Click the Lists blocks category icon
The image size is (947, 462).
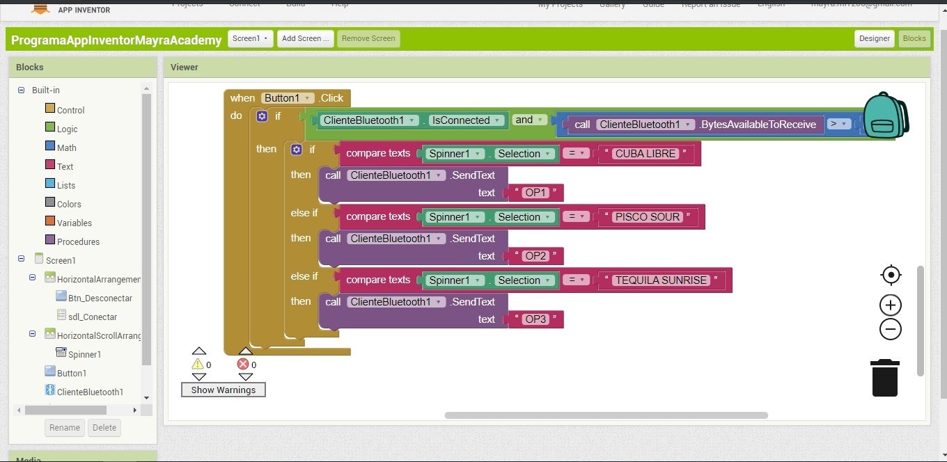[x=50, y=184]
